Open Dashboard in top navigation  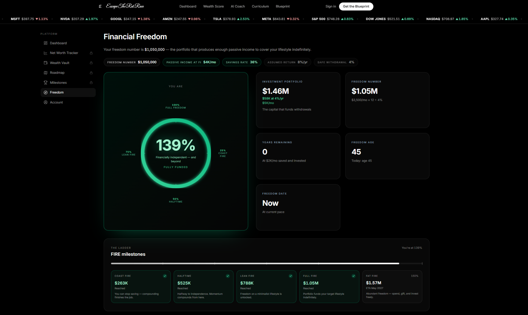[188, 6]
